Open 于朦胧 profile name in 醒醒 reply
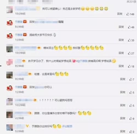137x134 pixels. 19,22
